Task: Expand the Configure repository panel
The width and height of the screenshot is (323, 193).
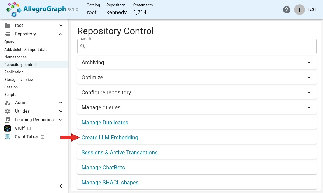Action: (x=197, y=92)
